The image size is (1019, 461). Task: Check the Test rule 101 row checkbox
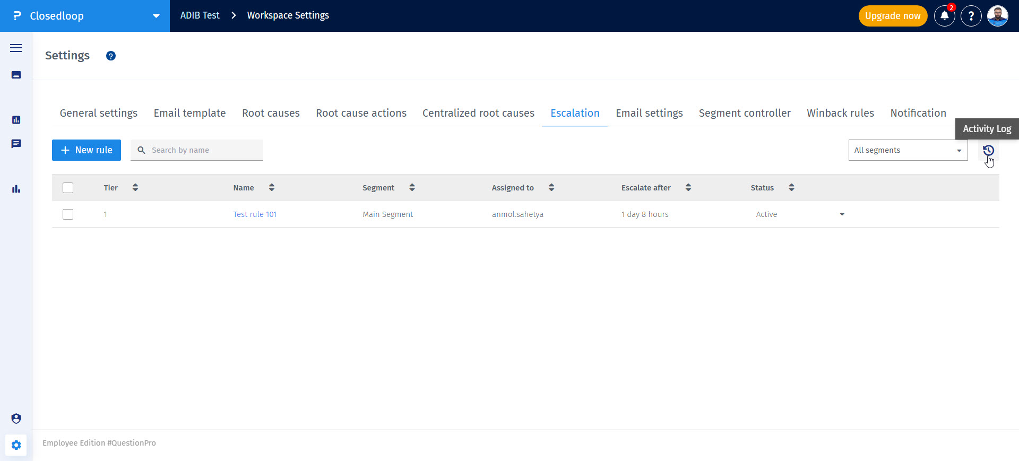68,214
